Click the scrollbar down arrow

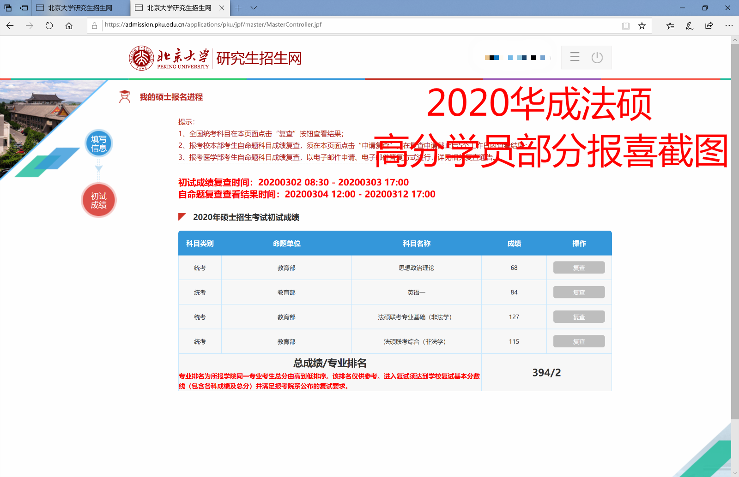pyautogui.click(x=735, y=473)
